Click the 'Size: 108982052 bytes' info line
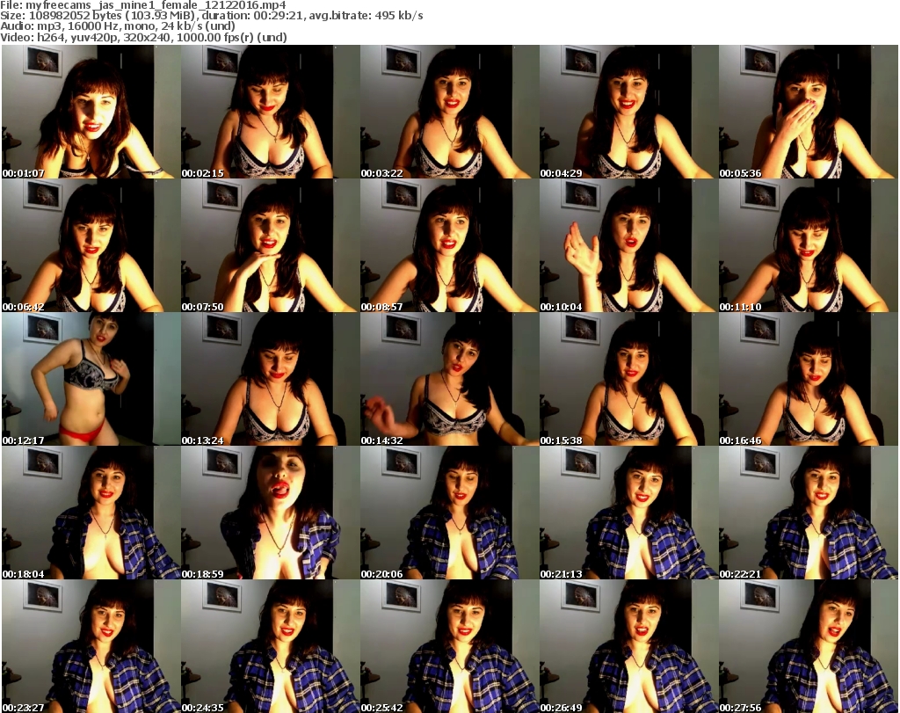Screen dimensions: 900x713 [212, 16]
